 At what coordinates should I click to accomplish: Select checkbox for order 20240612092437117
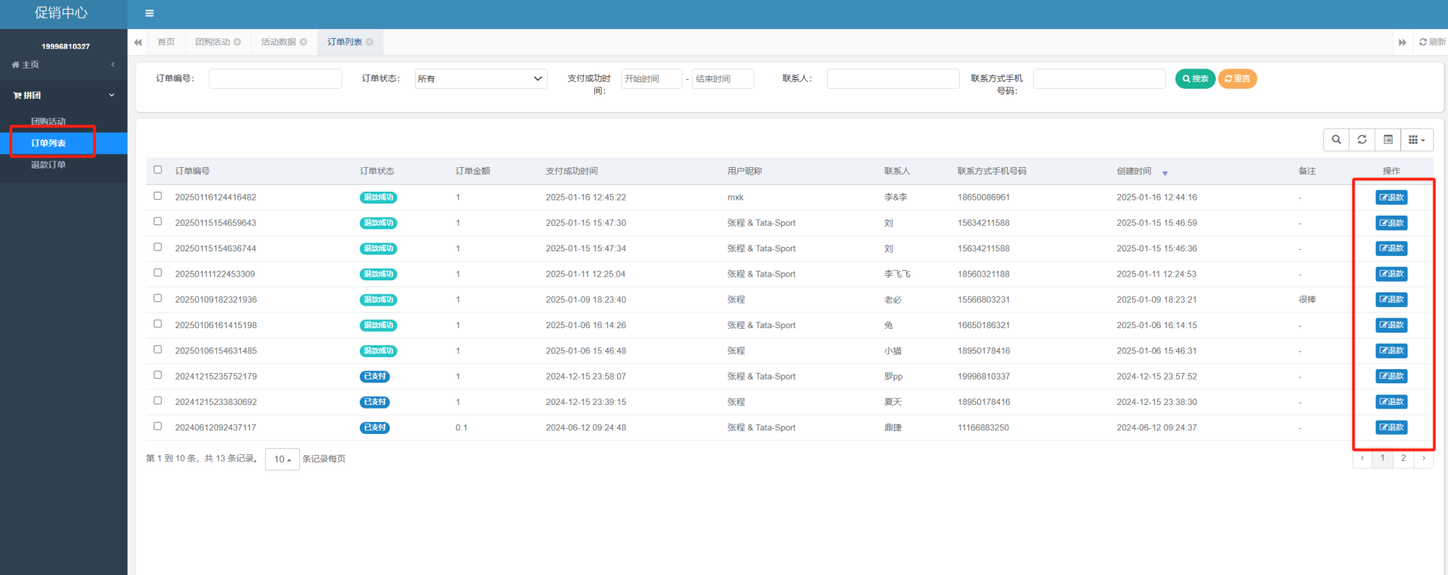coord(157,427)
